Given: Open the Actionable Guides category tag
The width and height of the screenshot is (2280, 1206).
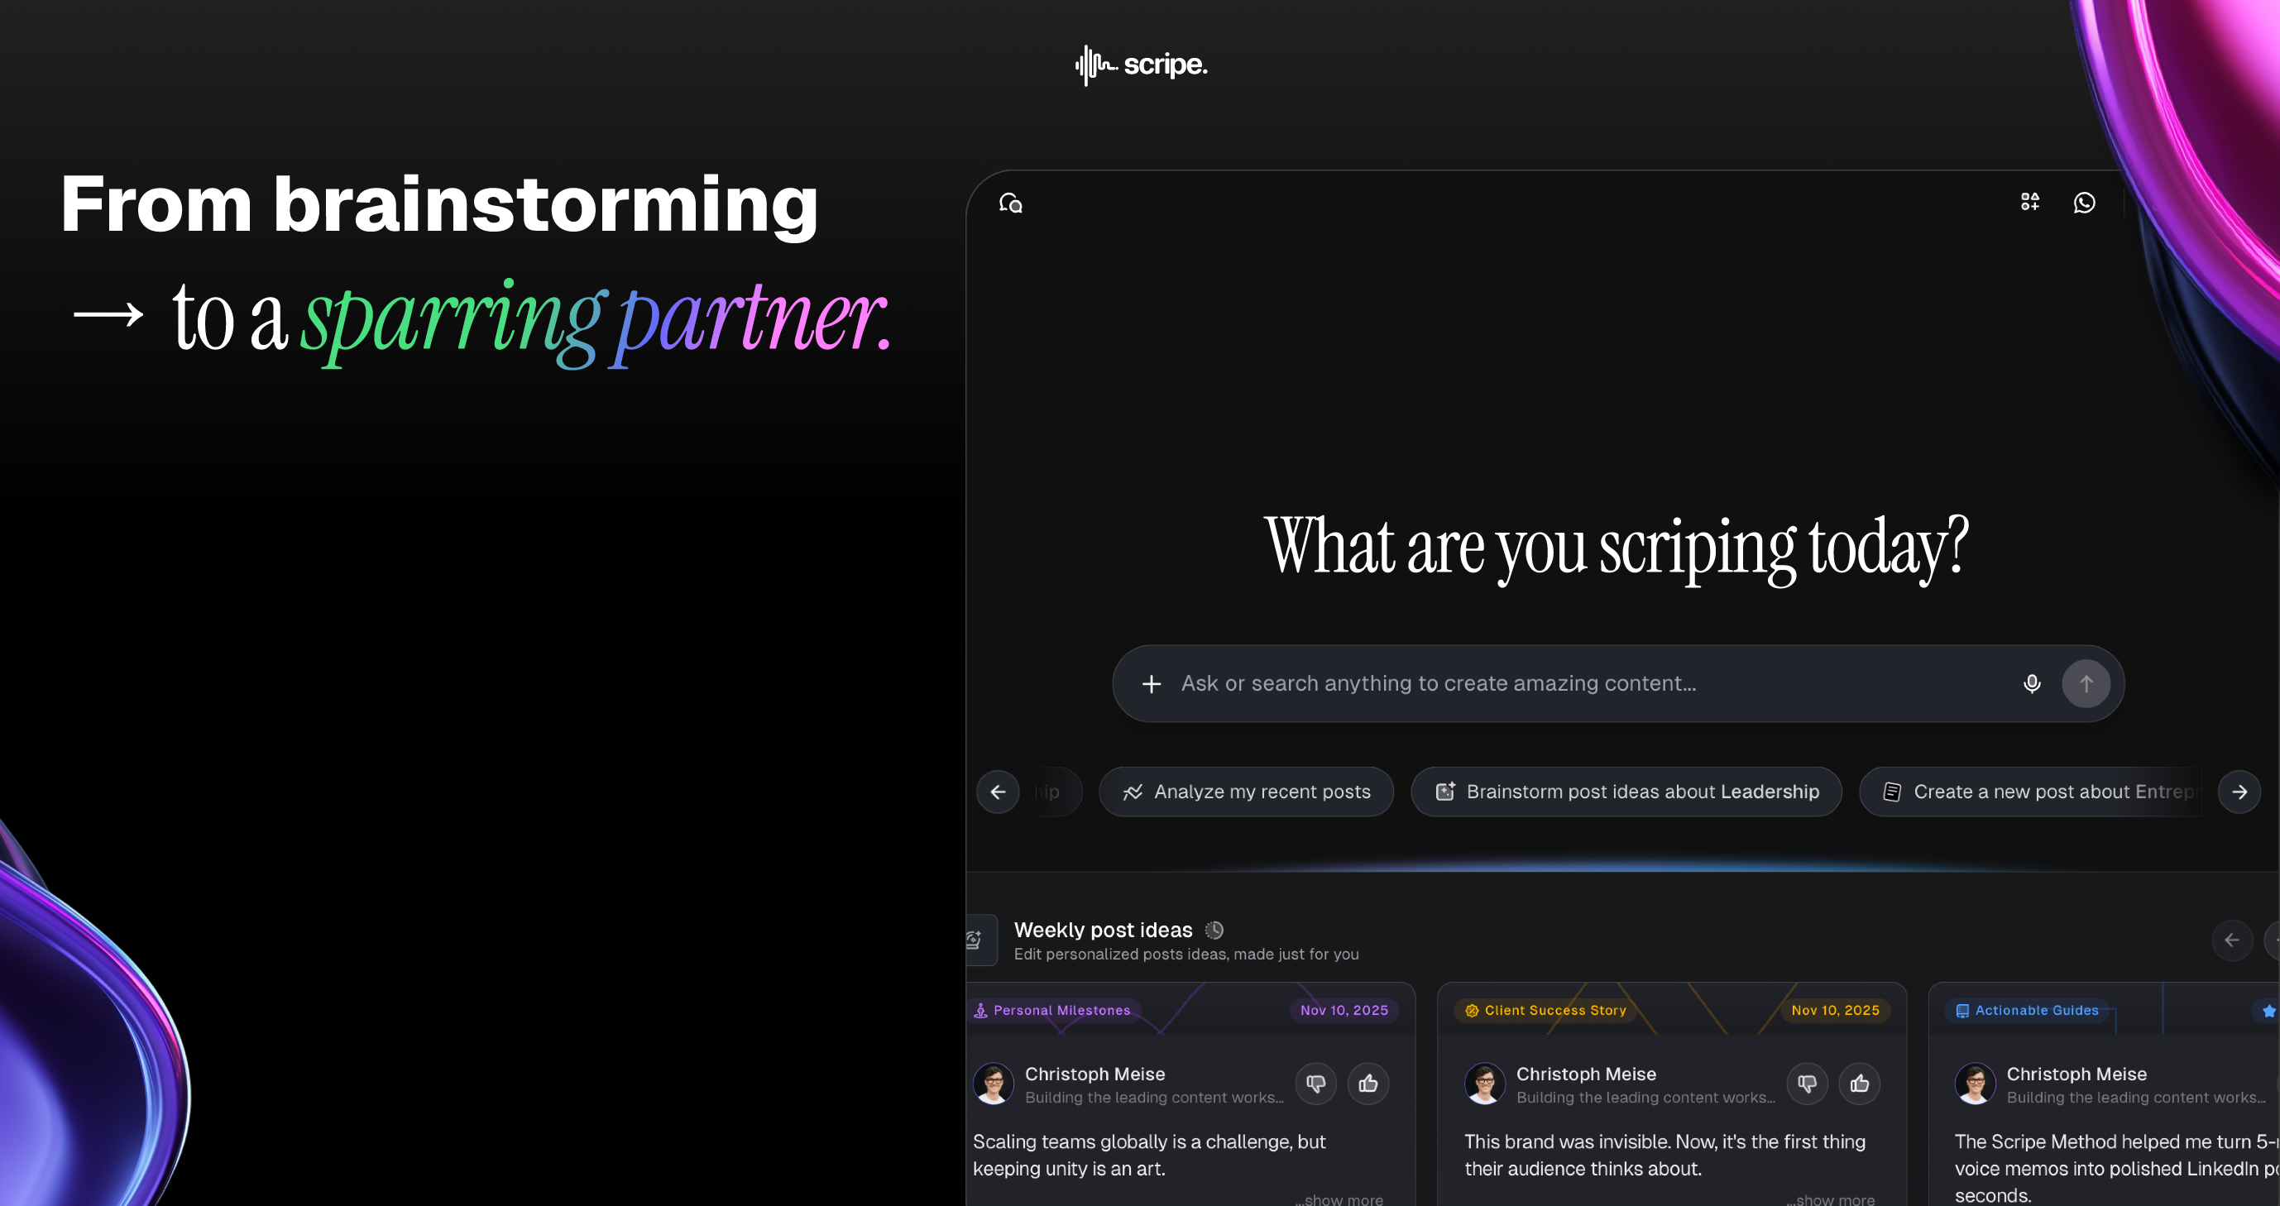Looking at the screenshot, I should click(x=2026, y=1011).
